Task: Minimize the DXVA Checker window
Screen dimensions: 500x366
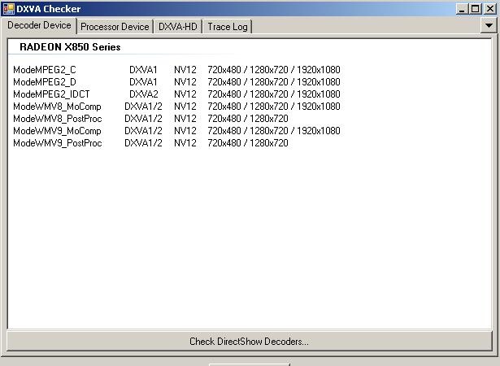Action: [x=461, y=9]
